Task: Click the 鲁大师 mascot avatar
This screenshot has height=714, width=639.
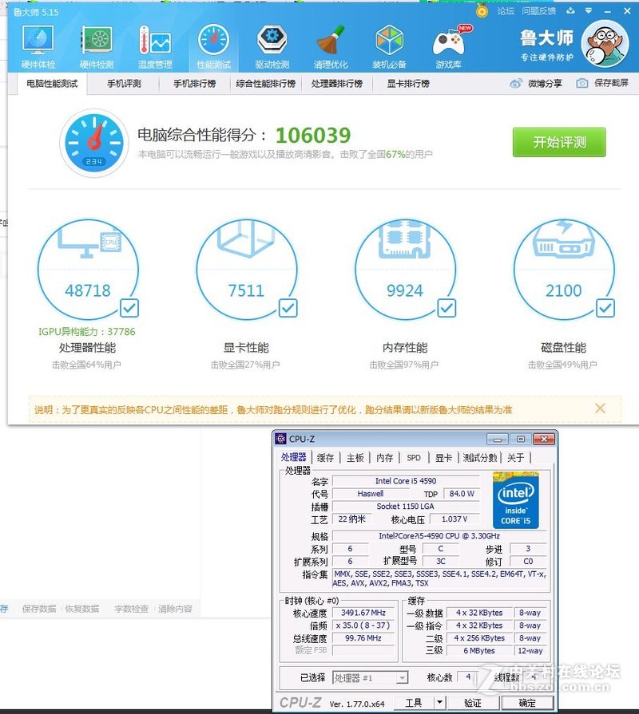Action: (605, 44)
